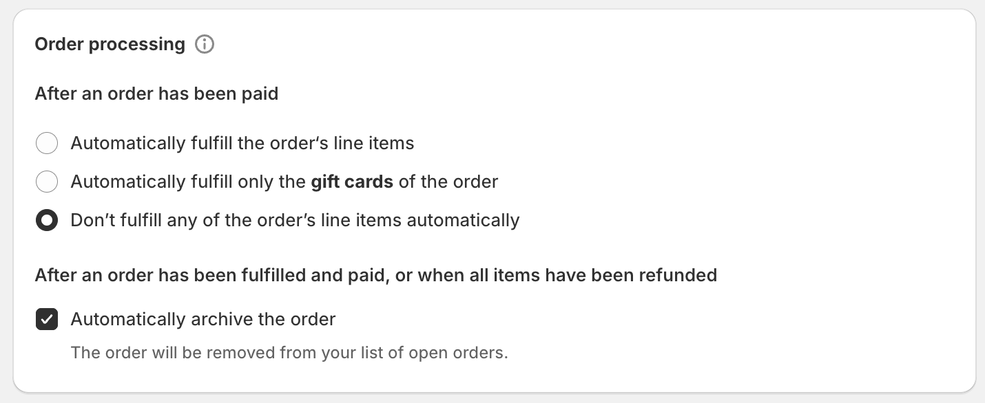985x403 pixels.
Task: Click the "Automatically archive the order" label text
Action: (203, 320)
